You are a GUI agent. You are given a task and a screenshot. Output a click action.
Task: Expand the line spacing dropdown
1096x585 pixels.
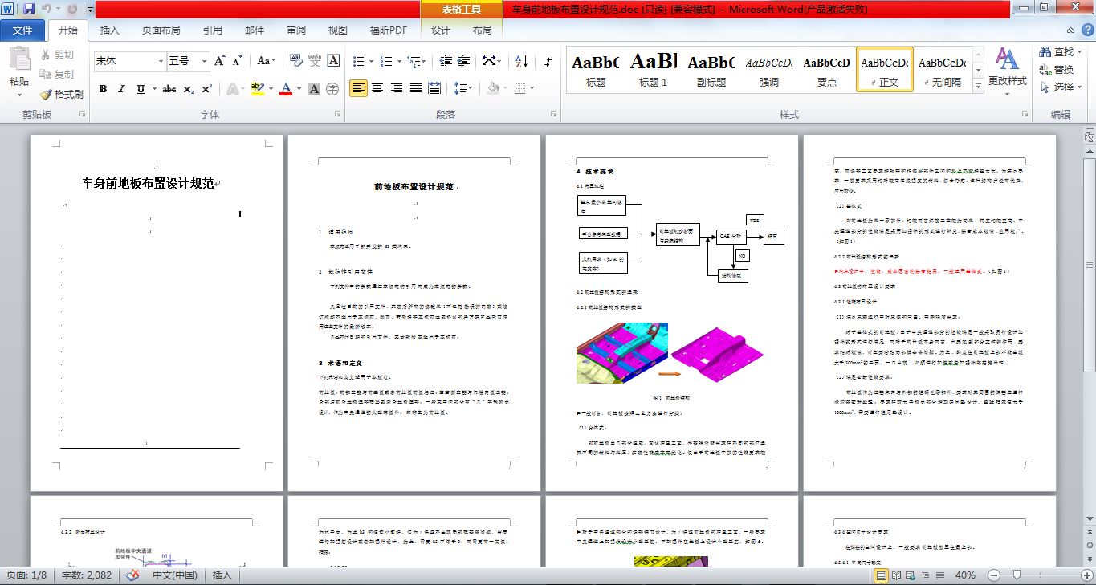point(469,88)
